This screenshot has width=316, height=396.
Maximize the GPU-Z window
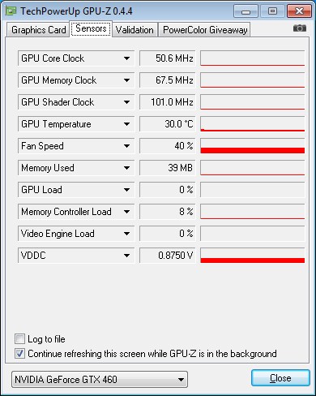pos(272,11)
